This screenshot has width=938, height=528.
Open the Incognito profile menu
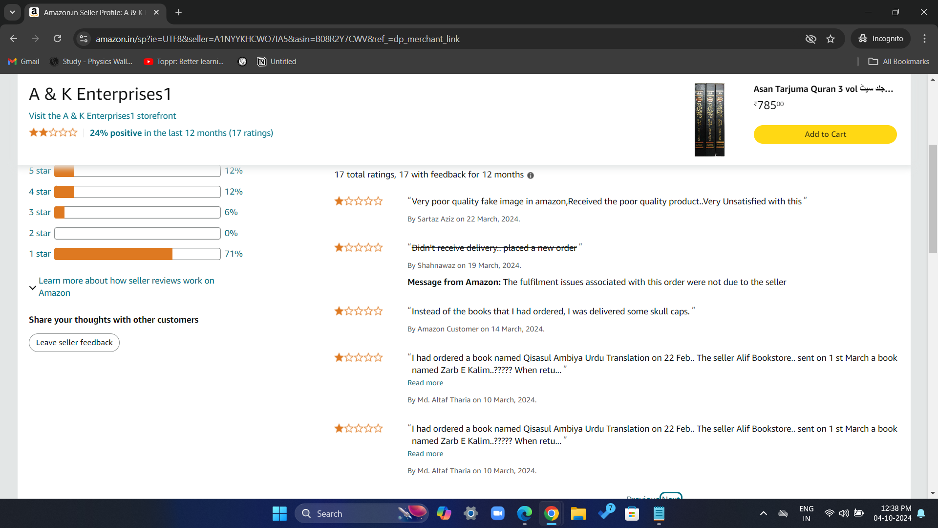click(881, 39)
